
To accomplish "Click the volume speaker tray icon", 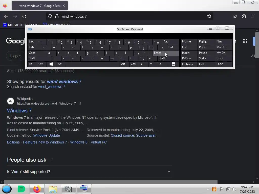I will (x=234, y=189).
